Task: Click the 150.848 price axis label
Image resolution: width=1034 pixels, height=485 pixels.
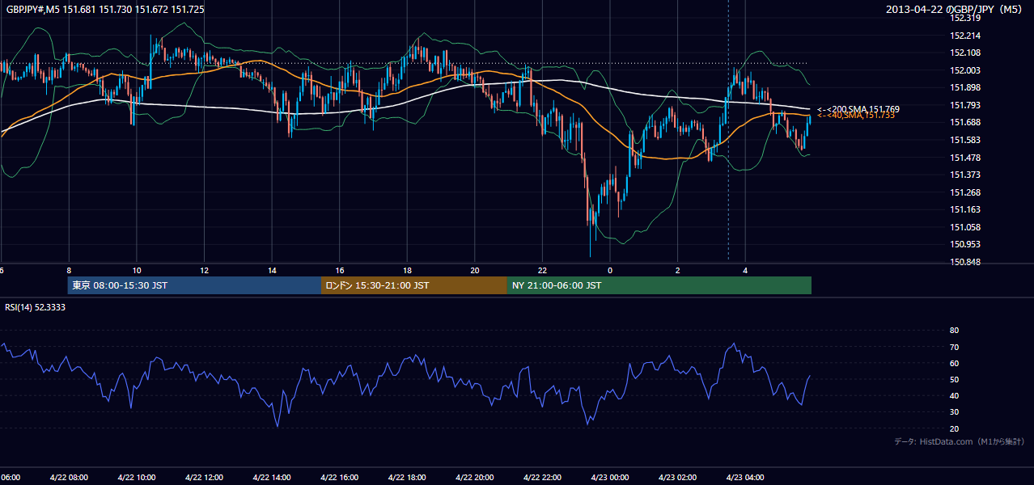Action: (965, 262)
